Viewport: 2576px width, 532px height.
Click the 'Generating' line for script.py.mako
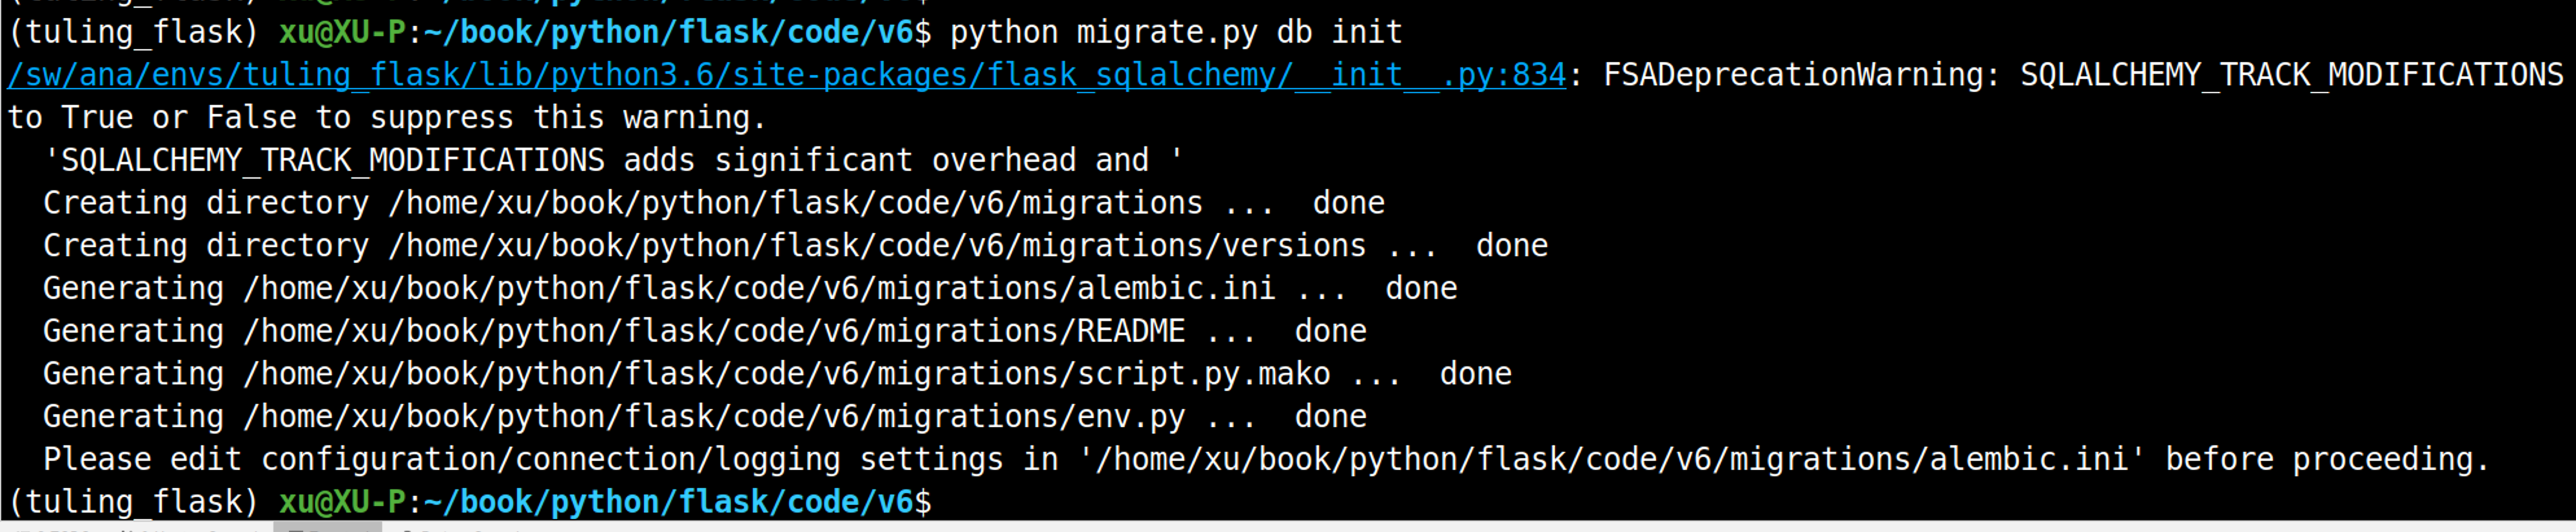click(x=777, y=375)
